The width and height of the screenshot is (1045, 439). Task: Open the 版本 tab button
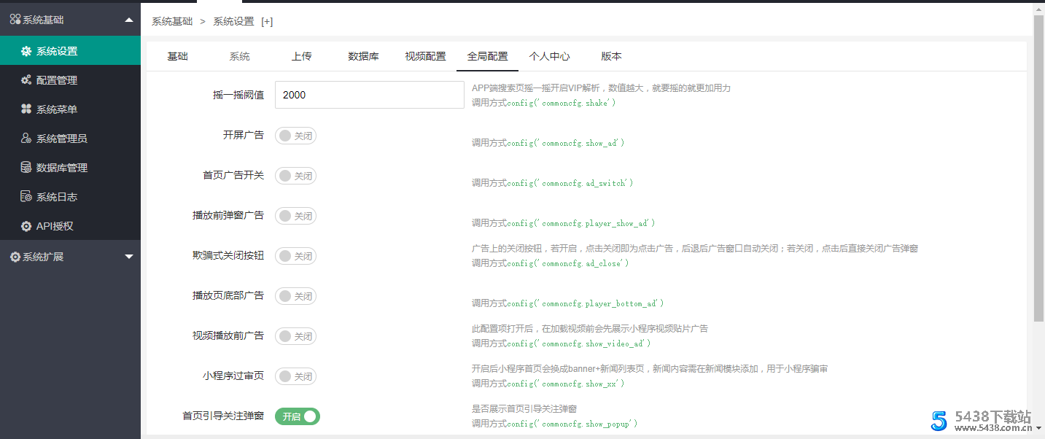point(611,55)
